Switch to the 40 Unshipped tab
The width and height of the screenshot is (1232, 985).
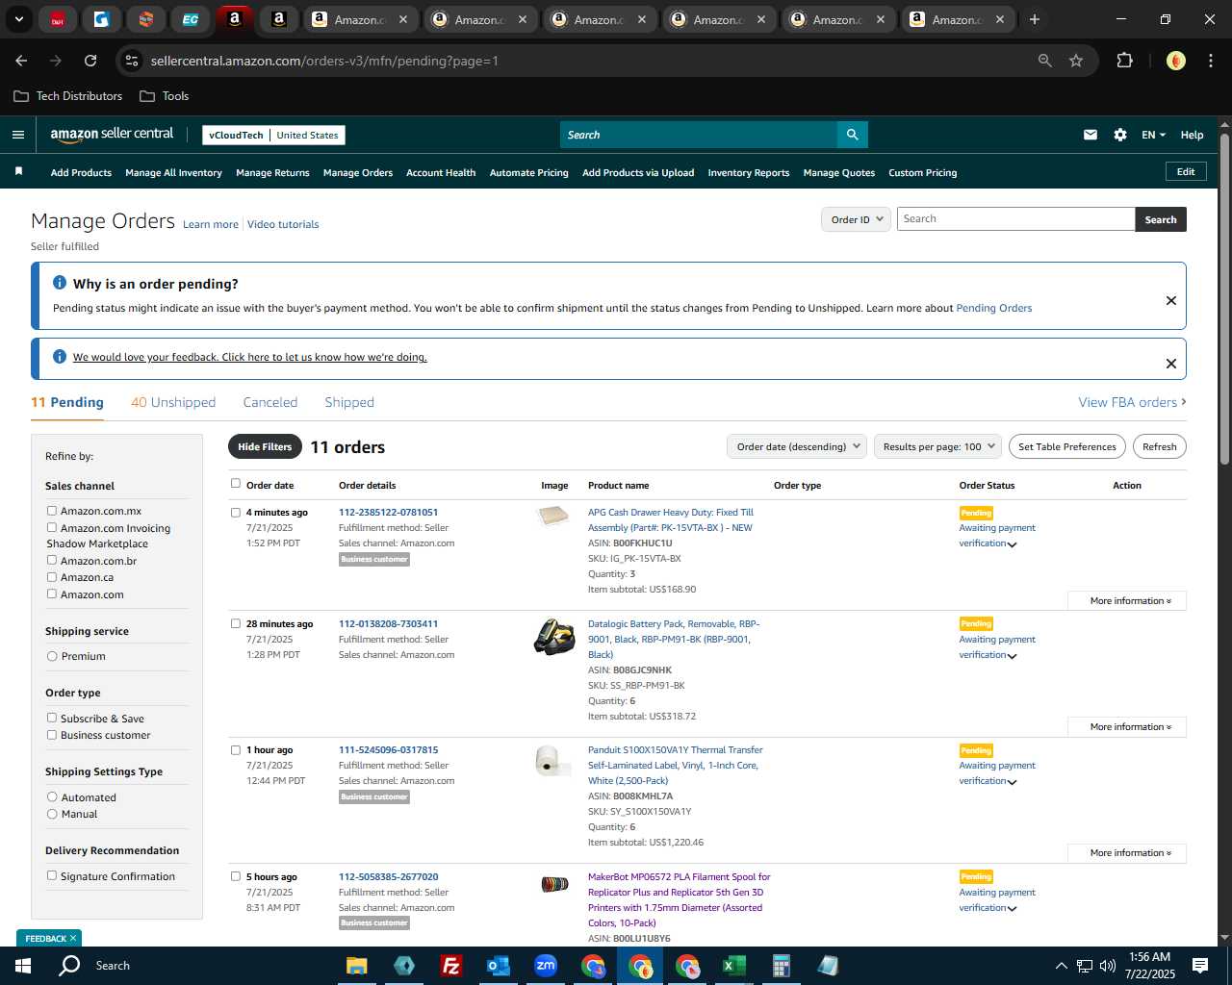(173, 402)
